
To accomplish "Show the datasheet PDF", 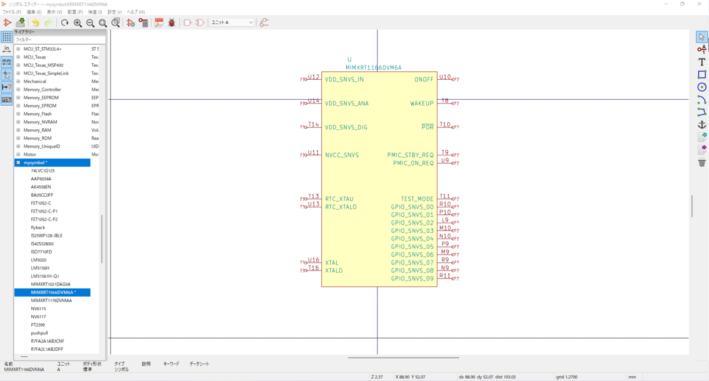I will pyautogui.click(x=159, y=22).
